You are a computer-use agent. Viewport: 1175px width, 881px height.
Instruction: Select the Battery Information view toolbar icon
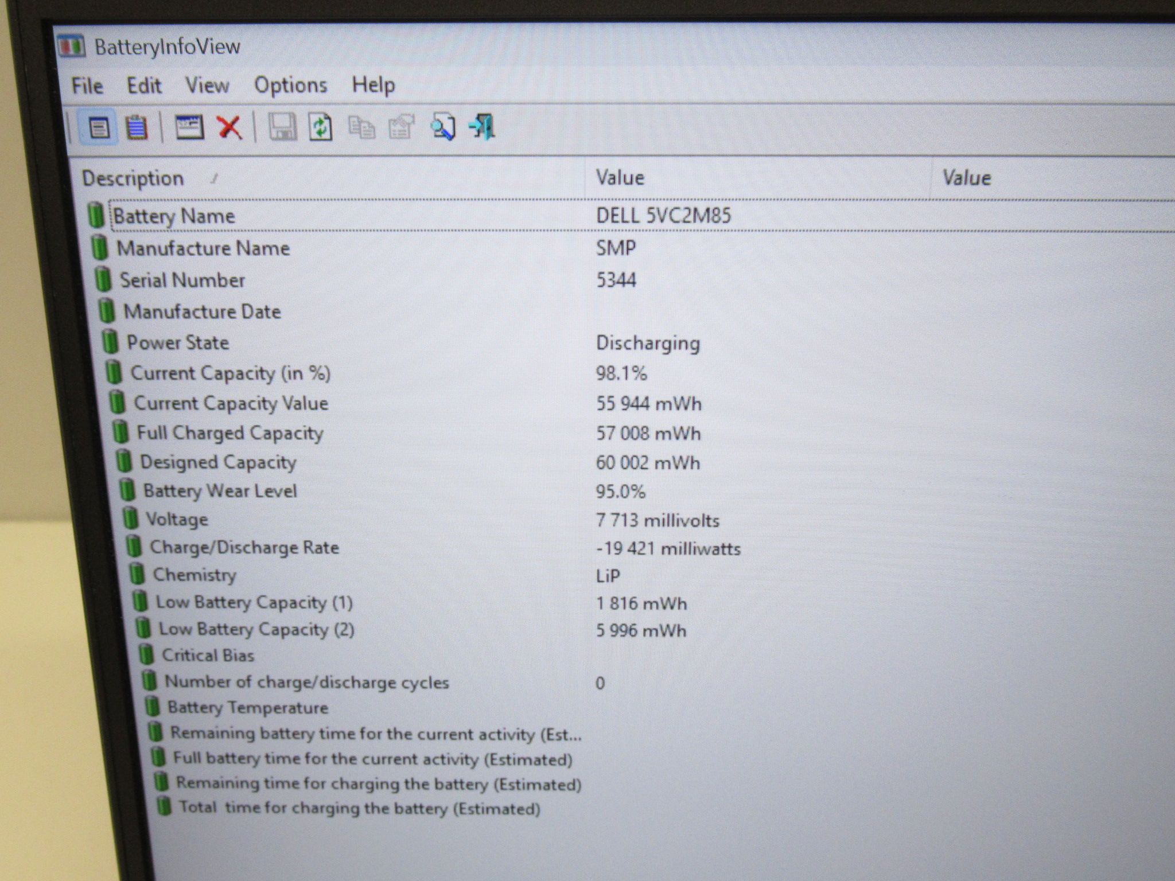click(99, 127)
